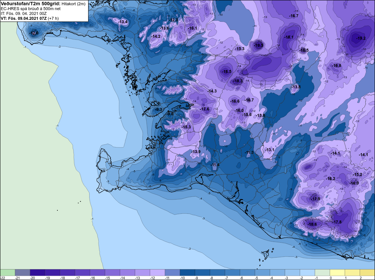The height and width of the screenshot is (280, 375).
Task: Click the -16.2 temperature value
Action: pyautogui.click(x=330, y=179)
